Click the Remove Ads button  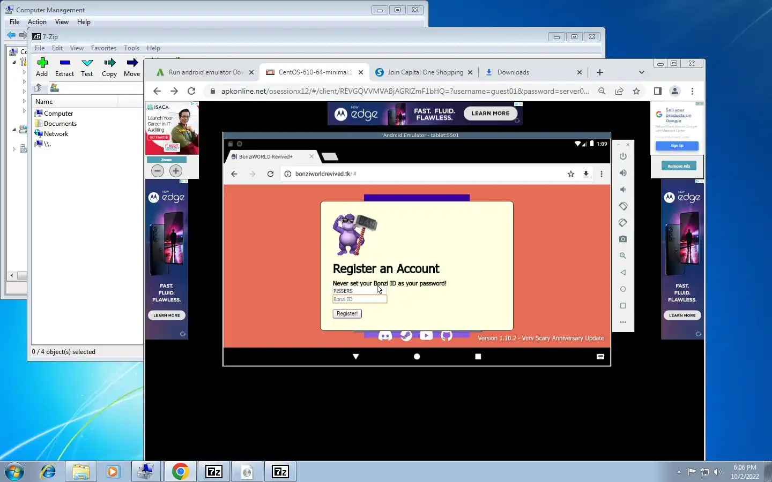pos(679,166)
